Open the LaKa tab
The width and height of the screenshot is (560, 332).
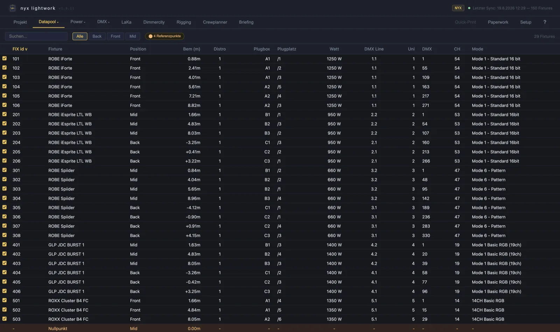(x=126, y=22)
